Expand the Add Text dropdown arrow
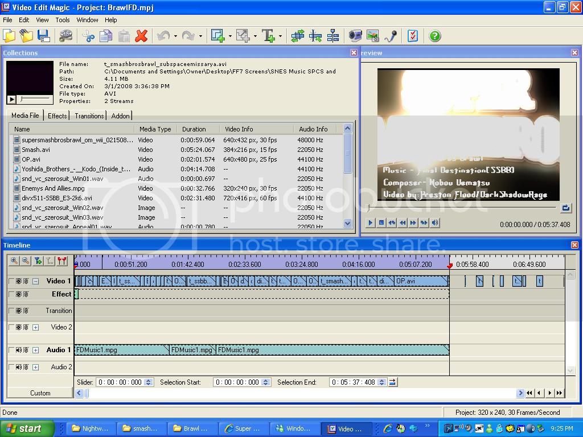Image resolution: width=583 pixels, height=437 pixels. click(x=280, y=36)
